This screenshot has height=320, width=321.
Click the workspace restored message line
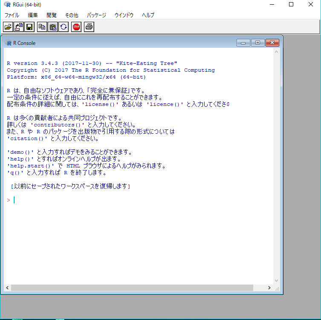70,186
